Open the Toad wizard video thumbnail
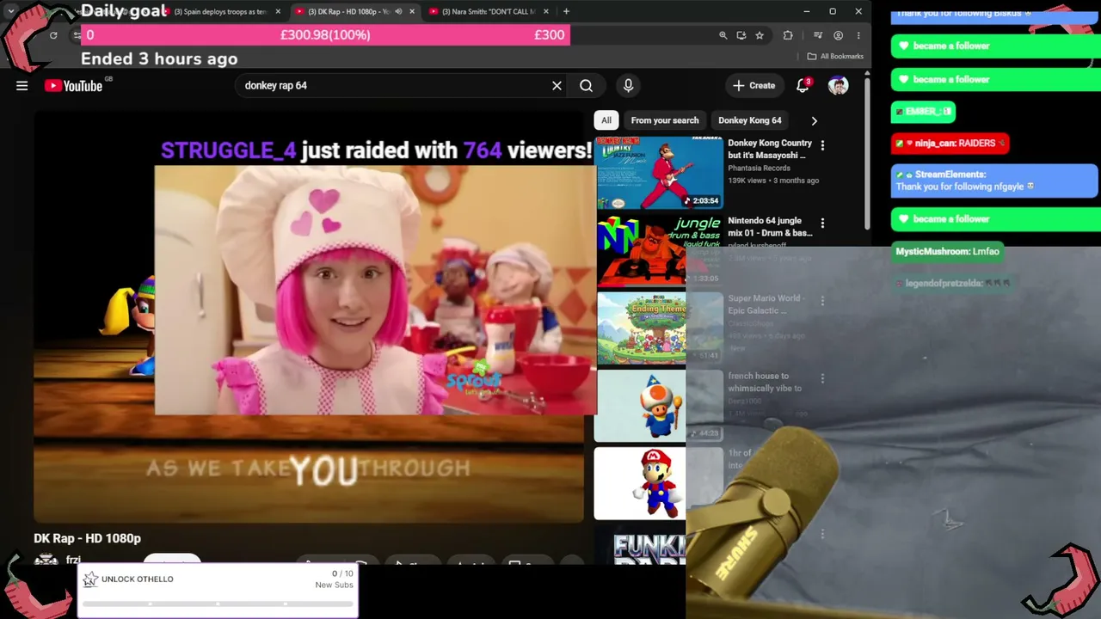Screen dimensions: 1101x619 (x=660, y=406)
